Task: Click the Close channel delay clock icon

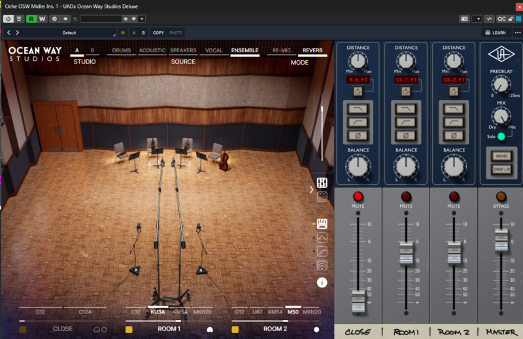Action: [x=358, y=91]
